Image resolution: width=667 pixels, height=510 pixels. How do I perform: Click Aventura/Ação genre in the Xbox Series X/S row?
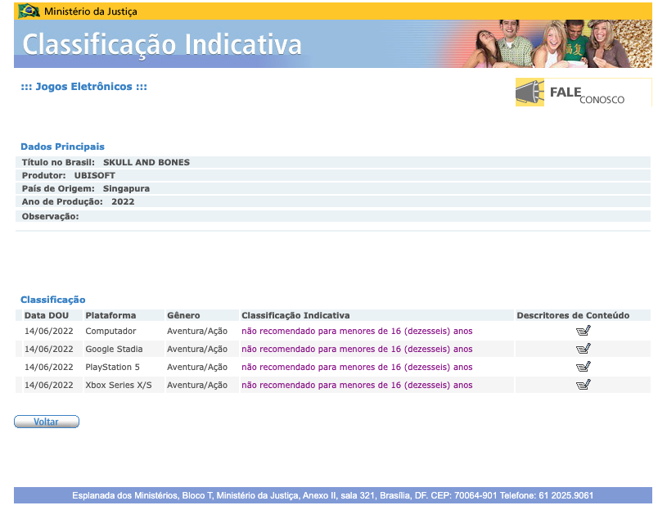197,385
